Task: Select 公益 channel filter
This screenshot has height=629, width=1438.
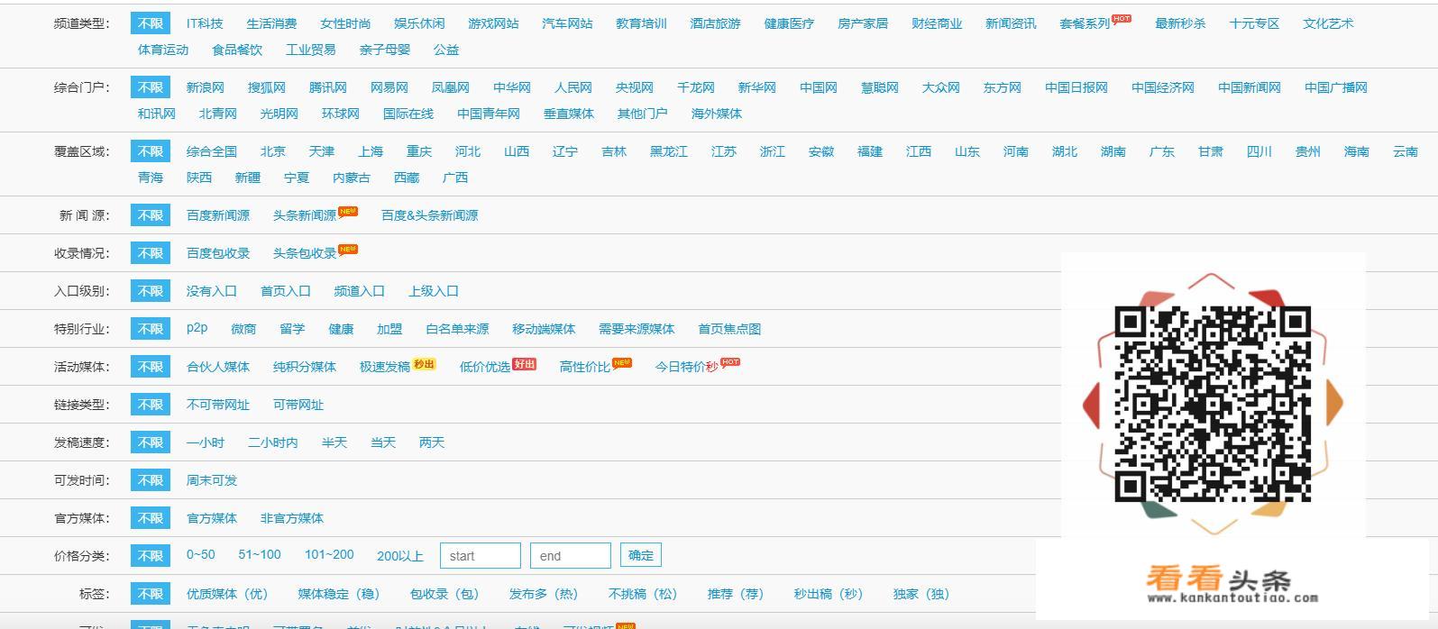Action: [x=446, y=50]
